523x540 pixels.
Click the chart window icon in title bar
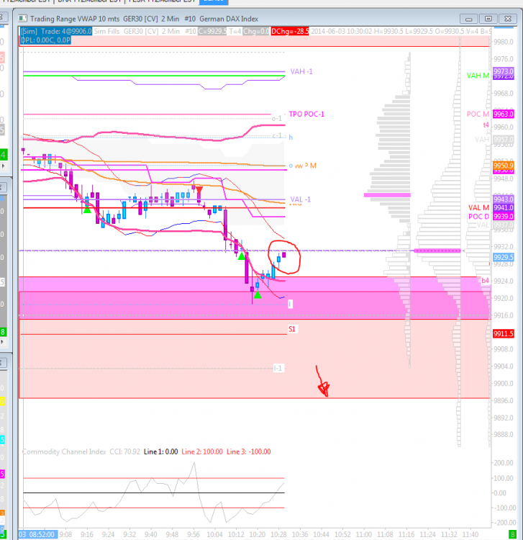point(22,18)
